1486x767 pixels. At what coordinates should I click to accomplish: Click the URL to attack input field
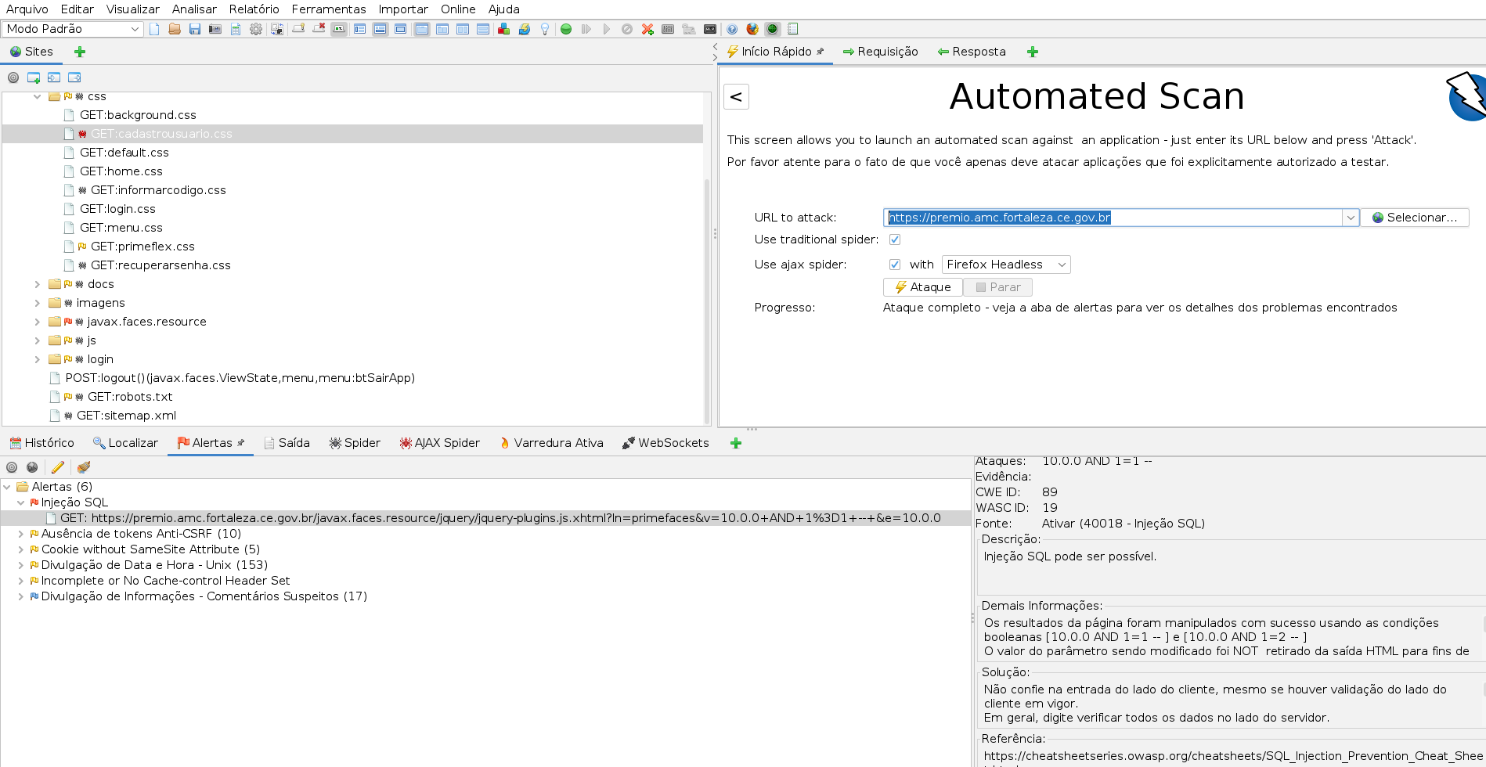tap(1113, 218)
